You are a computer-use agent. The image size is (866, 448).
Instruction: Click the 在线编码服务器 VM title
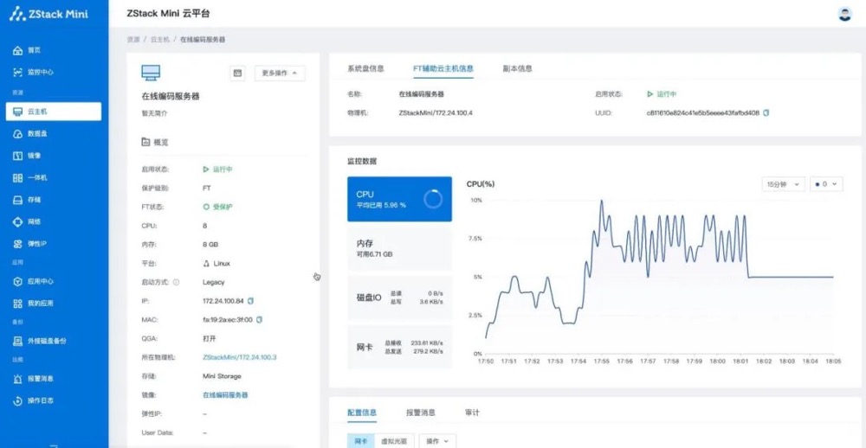click(x=171, y=96)
